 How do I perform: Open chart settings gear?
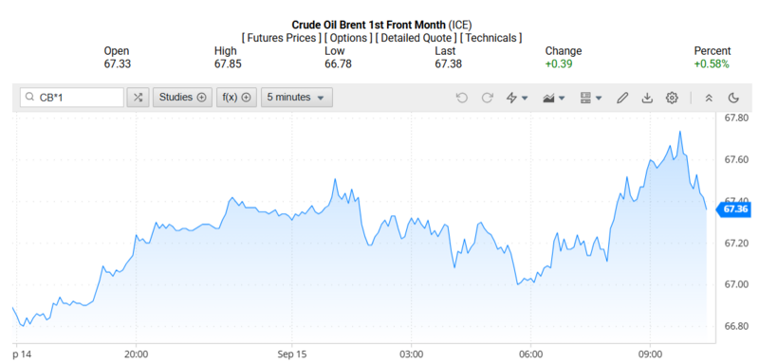pos(672,98)
